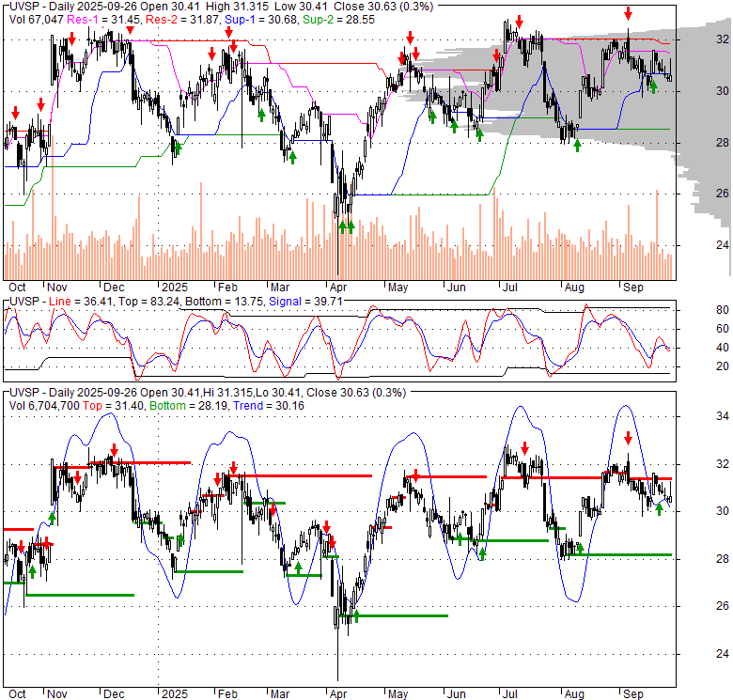Image resolution: width=733 pixels, height=700 pixels.
Task: Click the 2025 year label on the top chart axis
Action: pos(175,288)
